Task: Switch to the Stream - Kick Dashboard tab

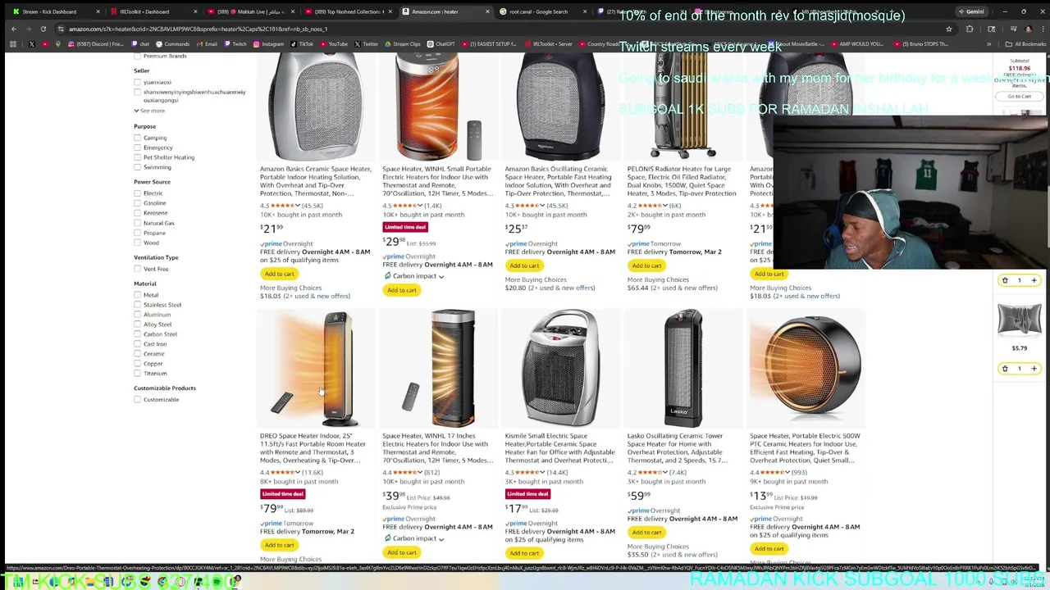Action: pos(49,11)
